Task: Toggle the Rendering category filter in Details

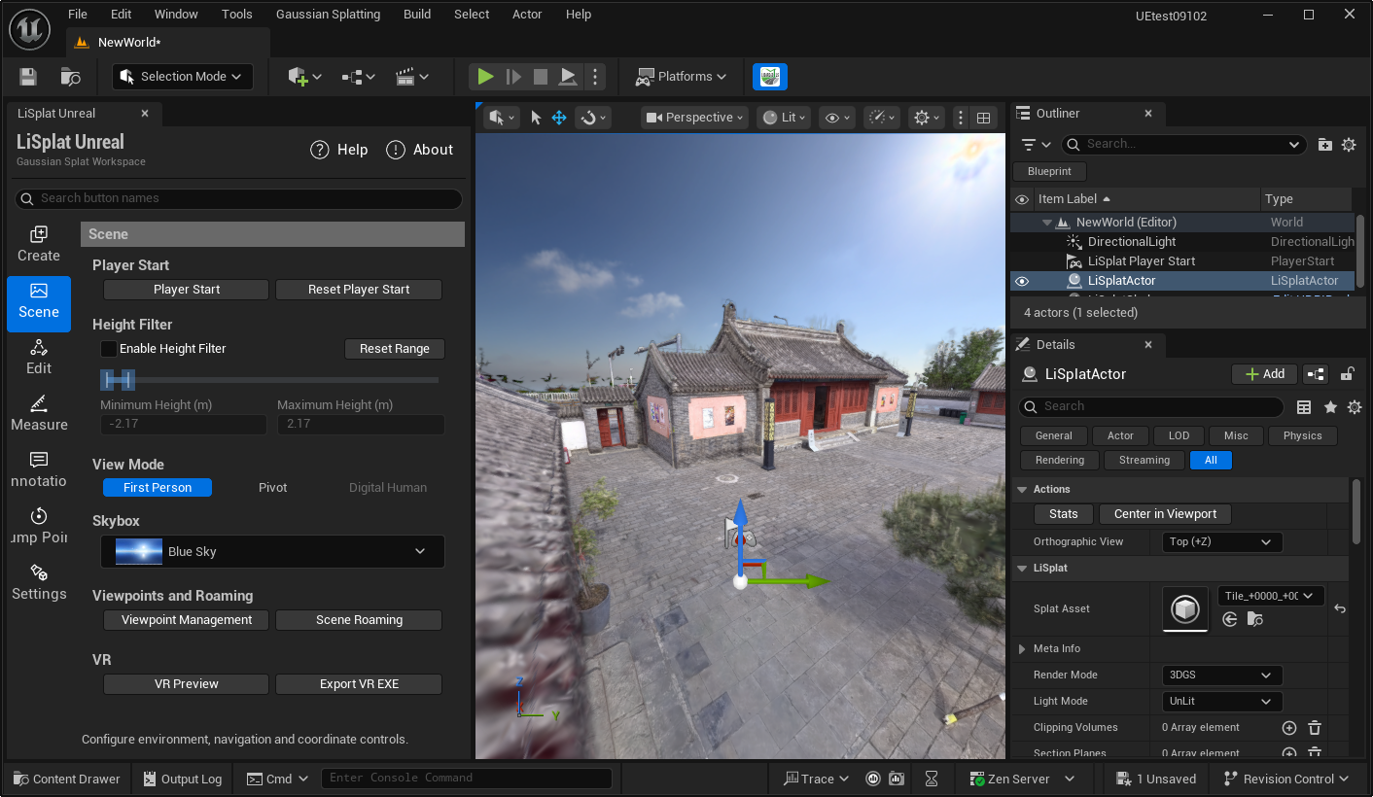Action: pos(1060,461)
